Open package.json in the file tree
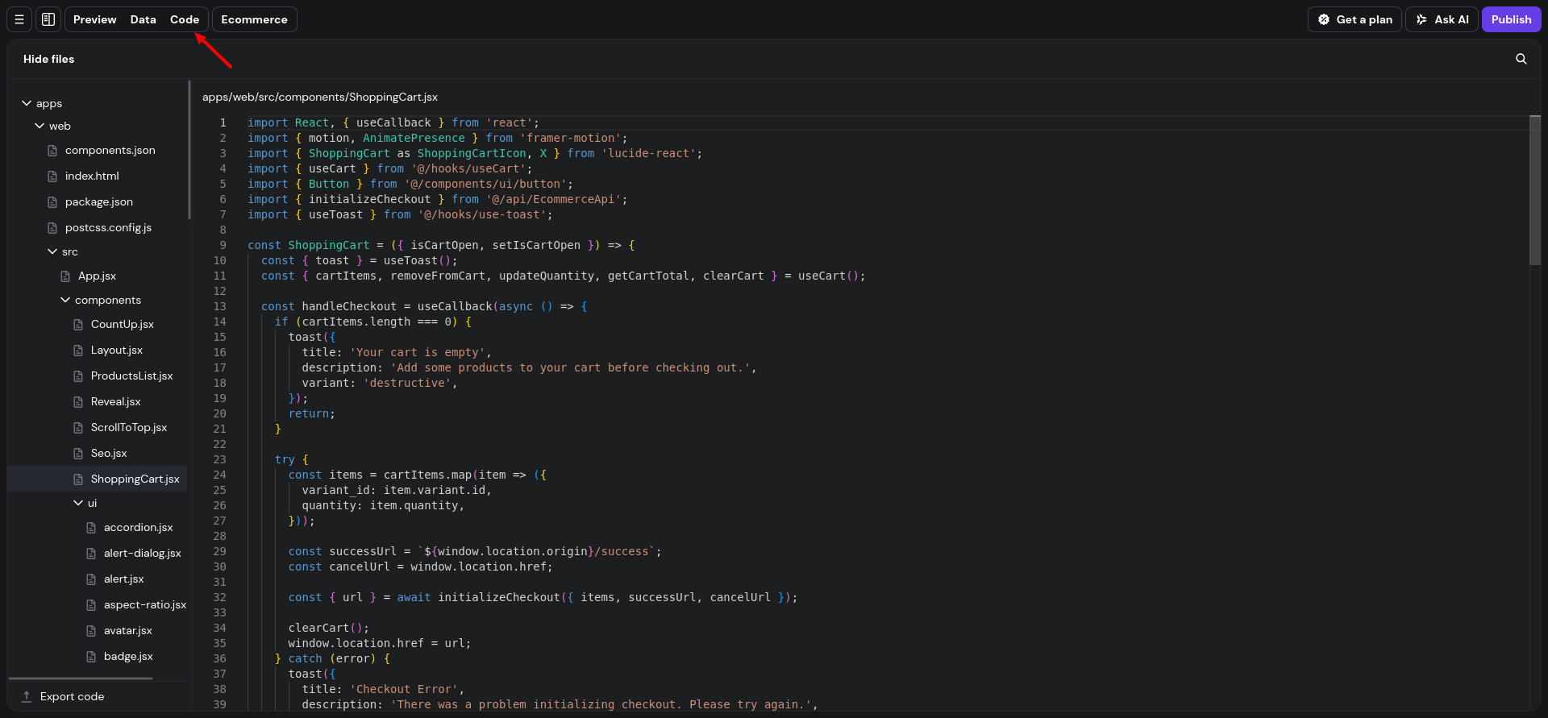 pyautogui.click(x=98, y=202)
